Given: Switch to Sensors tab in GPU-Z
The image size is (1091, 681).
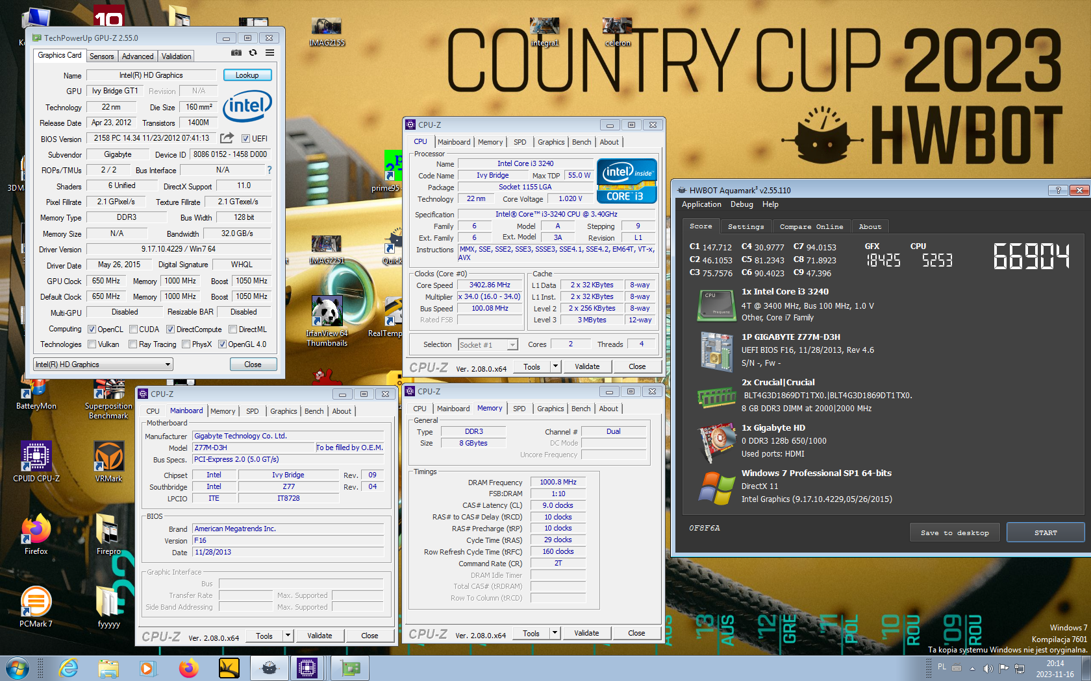Looking at the screenshot, I should (101, 56).
